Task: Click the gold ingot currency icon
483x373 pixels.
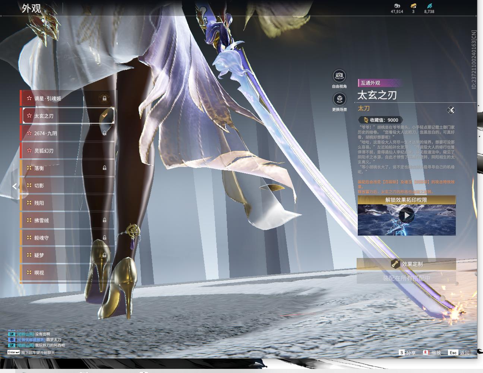Action: [x=413, y=6]
